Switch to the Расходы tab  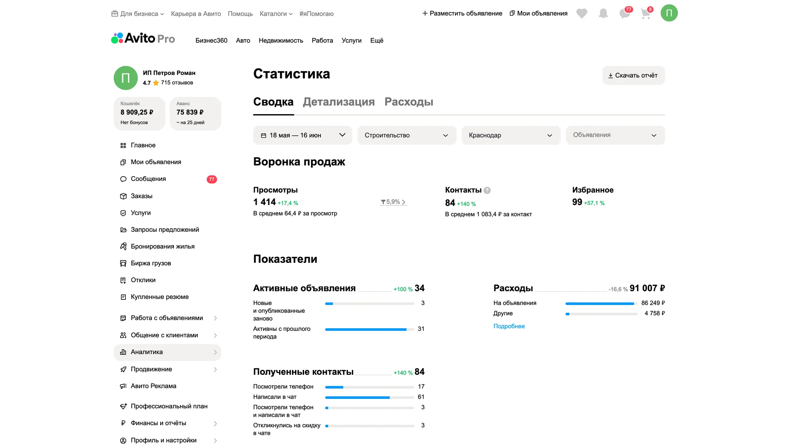click(x=409, y=102)
